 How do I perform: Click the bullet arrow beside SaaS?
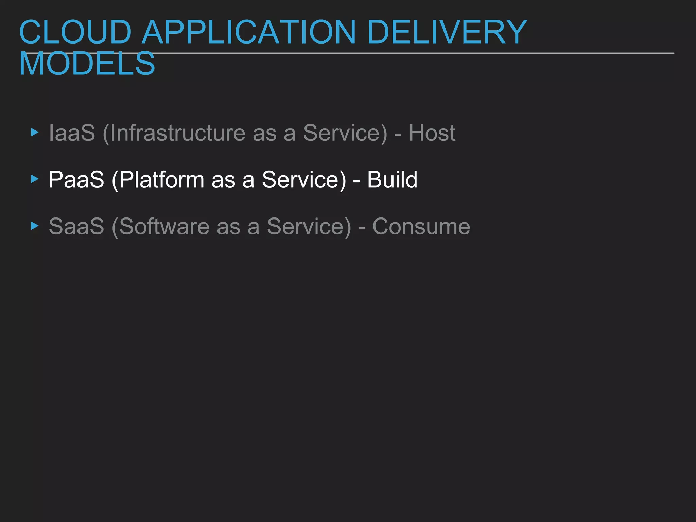click(x=35, y=226)
